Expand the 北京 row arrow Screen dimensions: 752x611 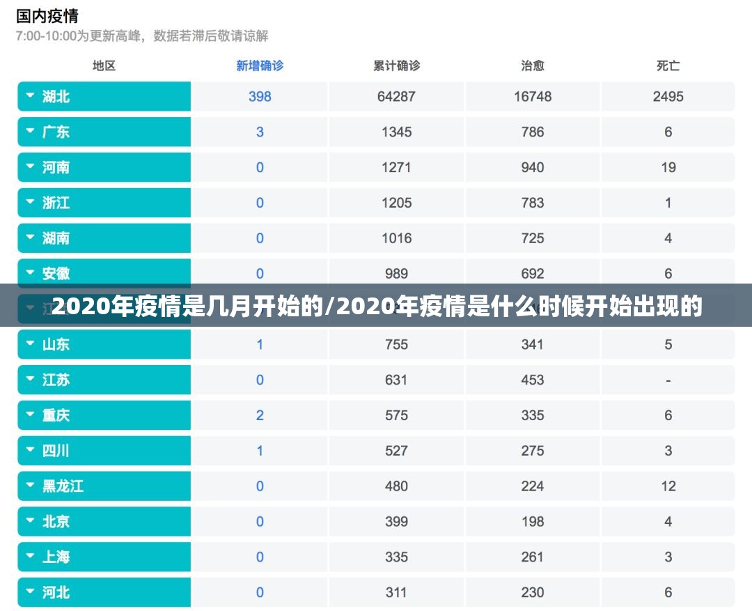point(30,521)
